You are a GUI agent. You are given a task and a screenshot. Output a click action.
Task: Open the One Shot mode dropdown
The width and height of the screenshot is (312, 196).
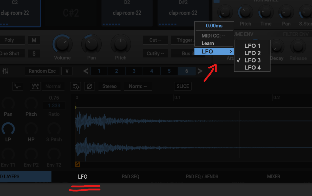[12, 54]
